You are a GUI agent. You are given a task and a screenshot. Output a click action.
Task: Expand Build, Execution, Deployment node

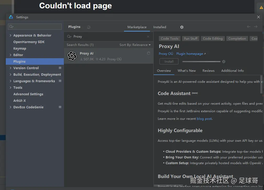pos(10,74)
